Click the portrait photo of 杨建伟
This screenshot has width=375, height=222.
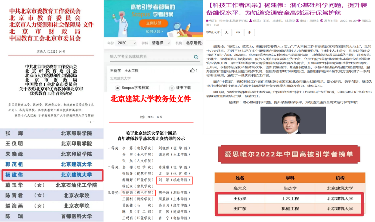293,120
